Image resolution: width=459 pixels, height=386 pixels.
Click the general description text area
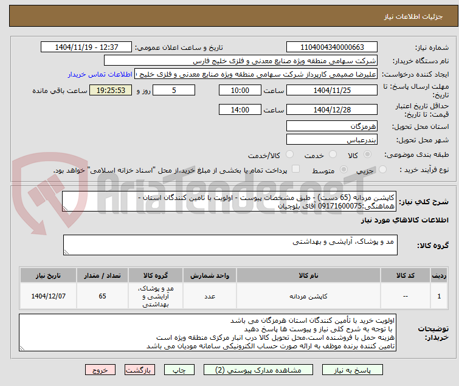coord(229,201)
